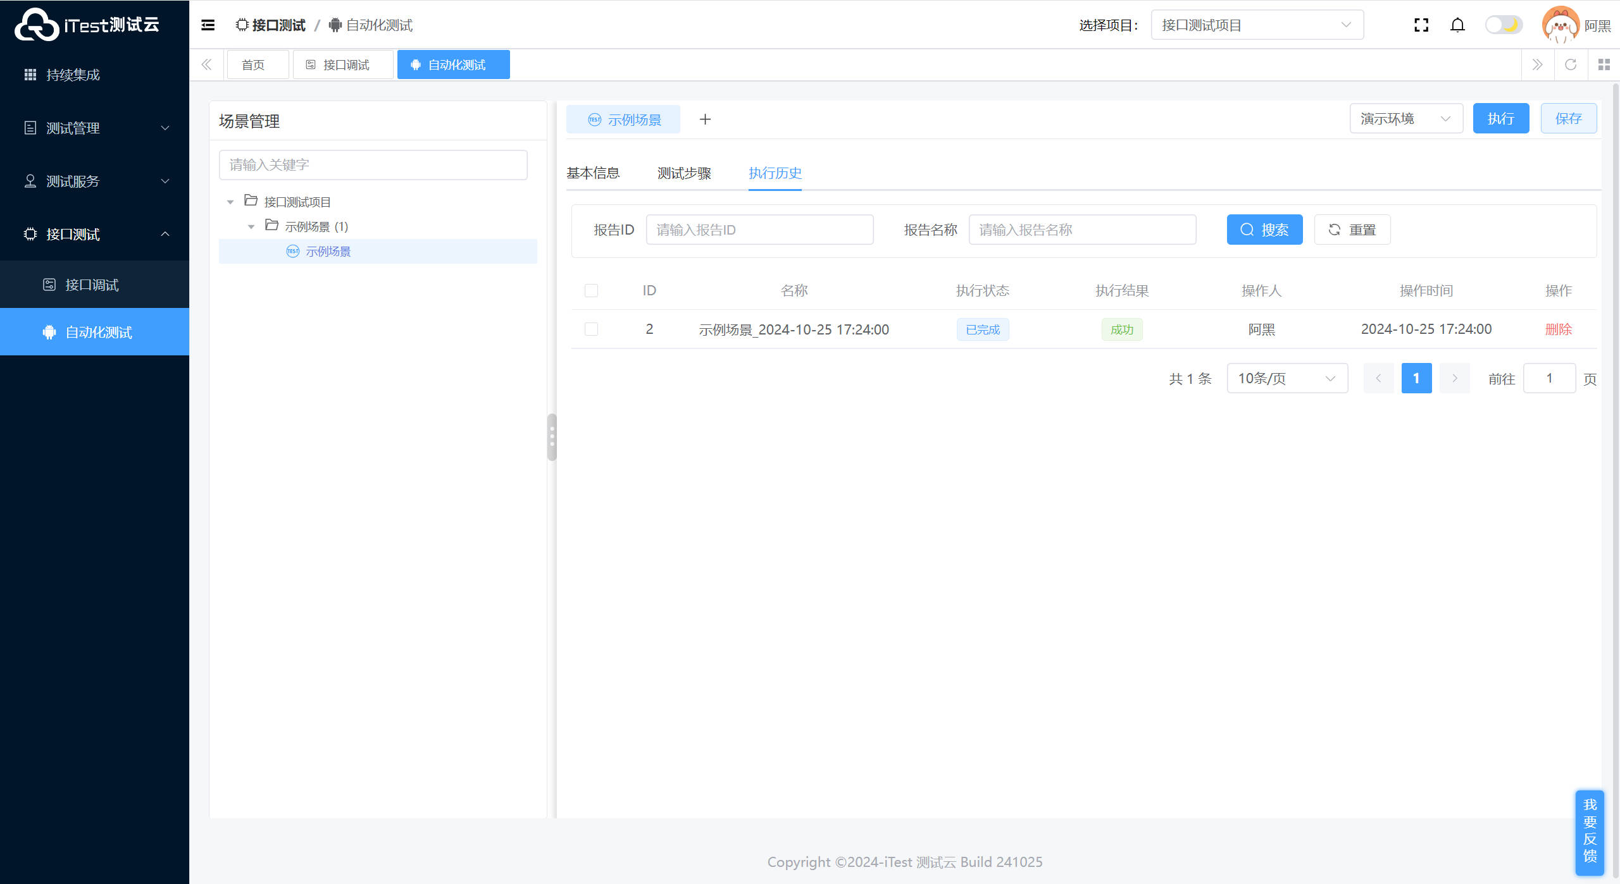Viewport: 1620px width, 884px height.
Task: Add a new scene with plus icon
Action: point(705,120)
